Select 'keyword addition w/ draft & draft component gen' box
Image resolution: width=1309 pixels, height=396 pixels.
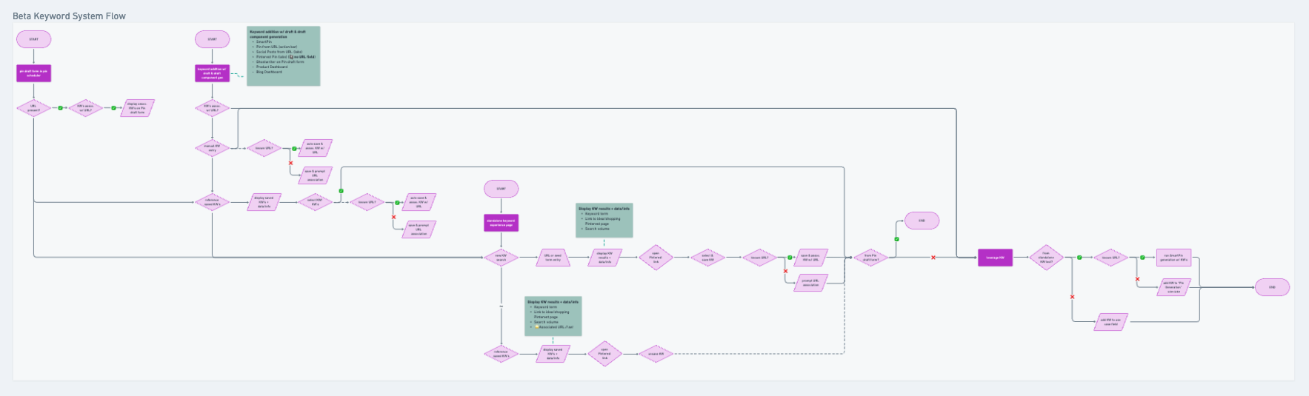coord(213,73)
